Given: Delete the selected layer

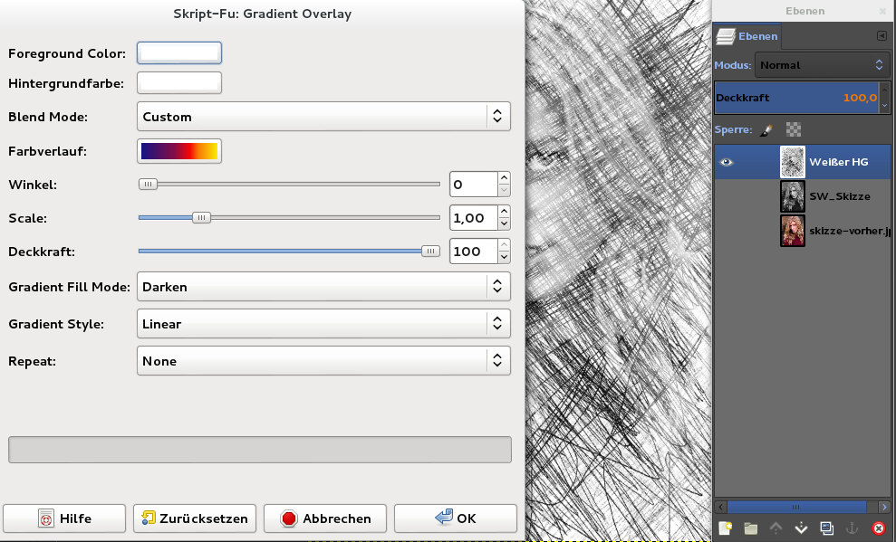Looking at the screenshot, I should pos(879,528).
